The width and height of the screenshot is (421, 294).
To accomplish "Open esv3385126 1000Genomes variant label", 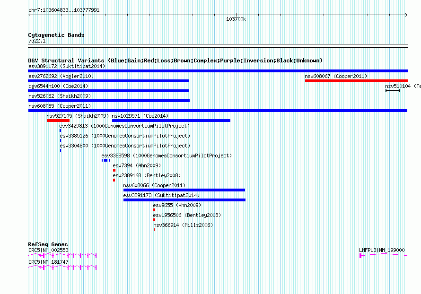I will 125,136.
